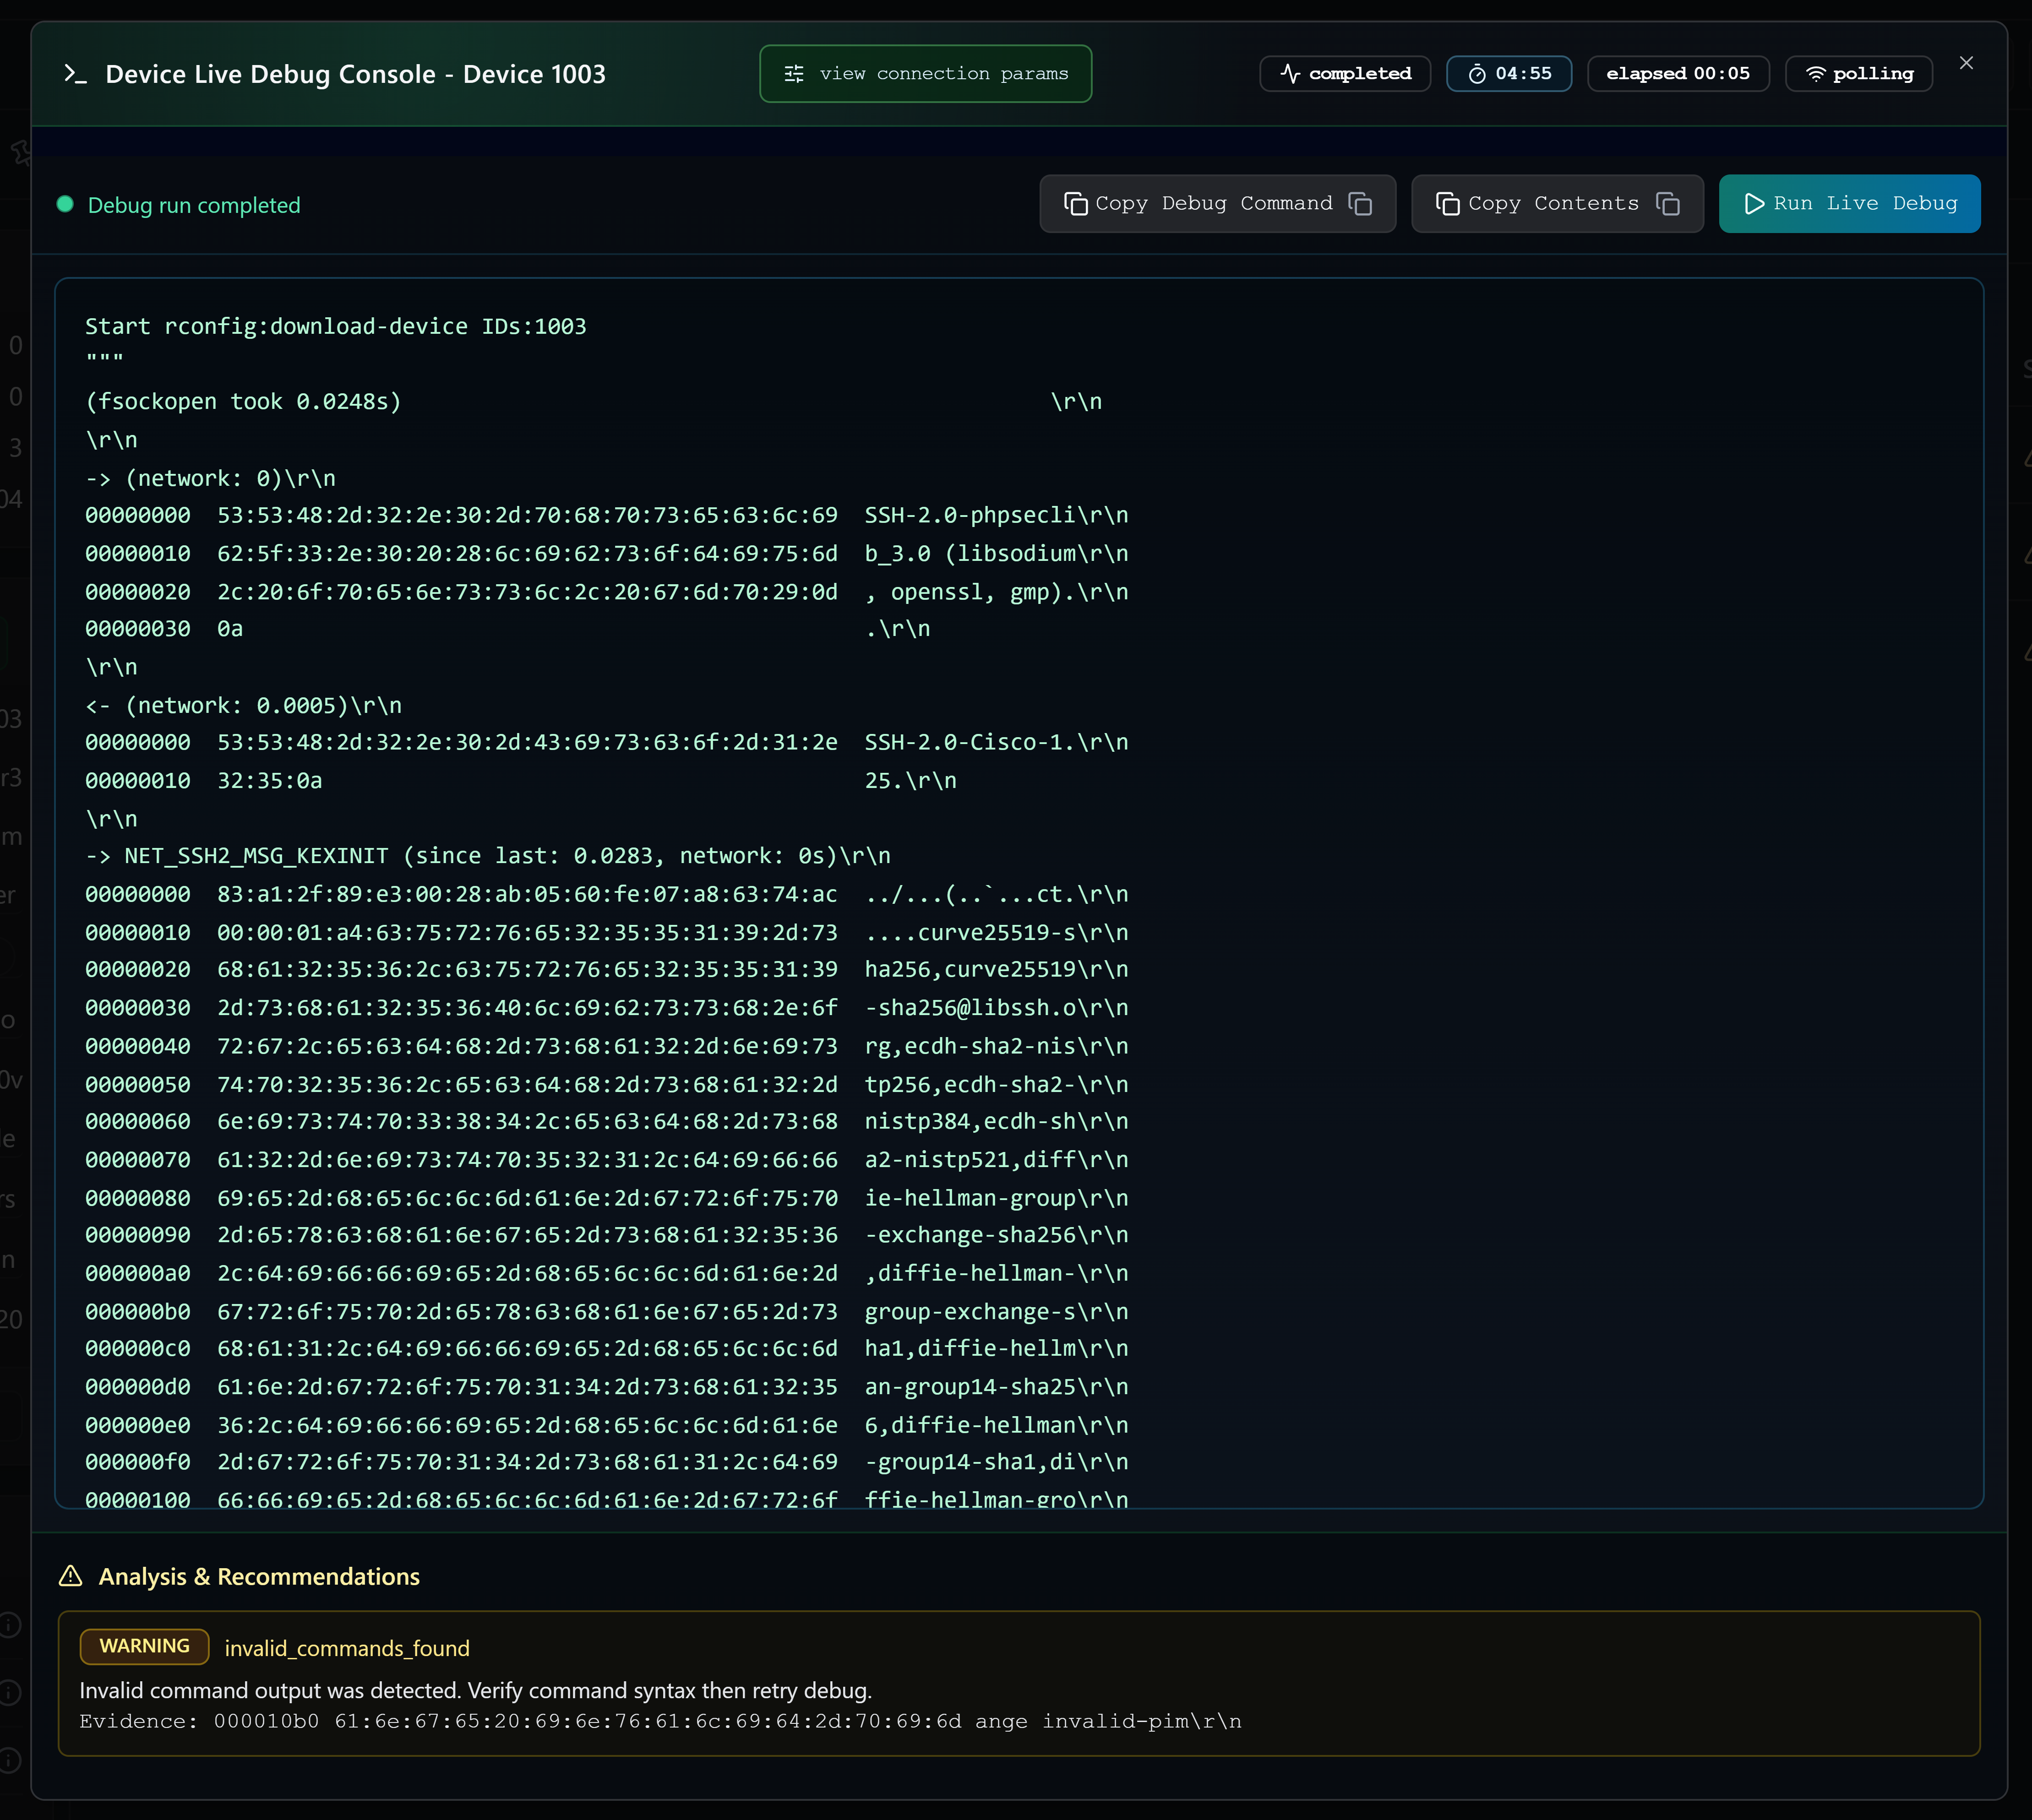Click the elapsed 00:05 badge
This screenshot has width=2032, height=1820.
coord(1678,72)
